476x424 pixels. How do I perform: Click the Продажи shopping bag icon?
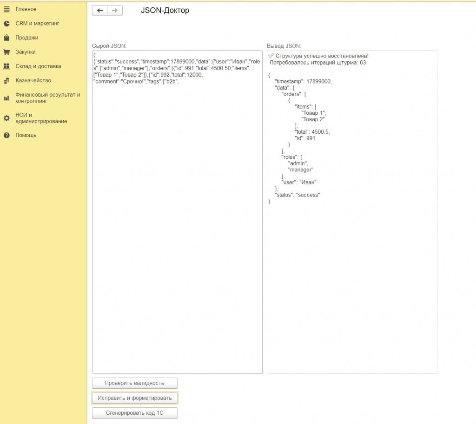(x=7, y=38)
